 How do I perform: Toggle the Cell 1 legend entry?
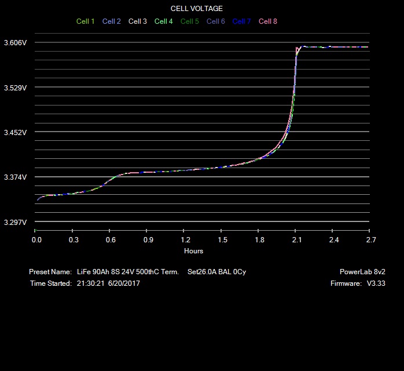[86, 21]
